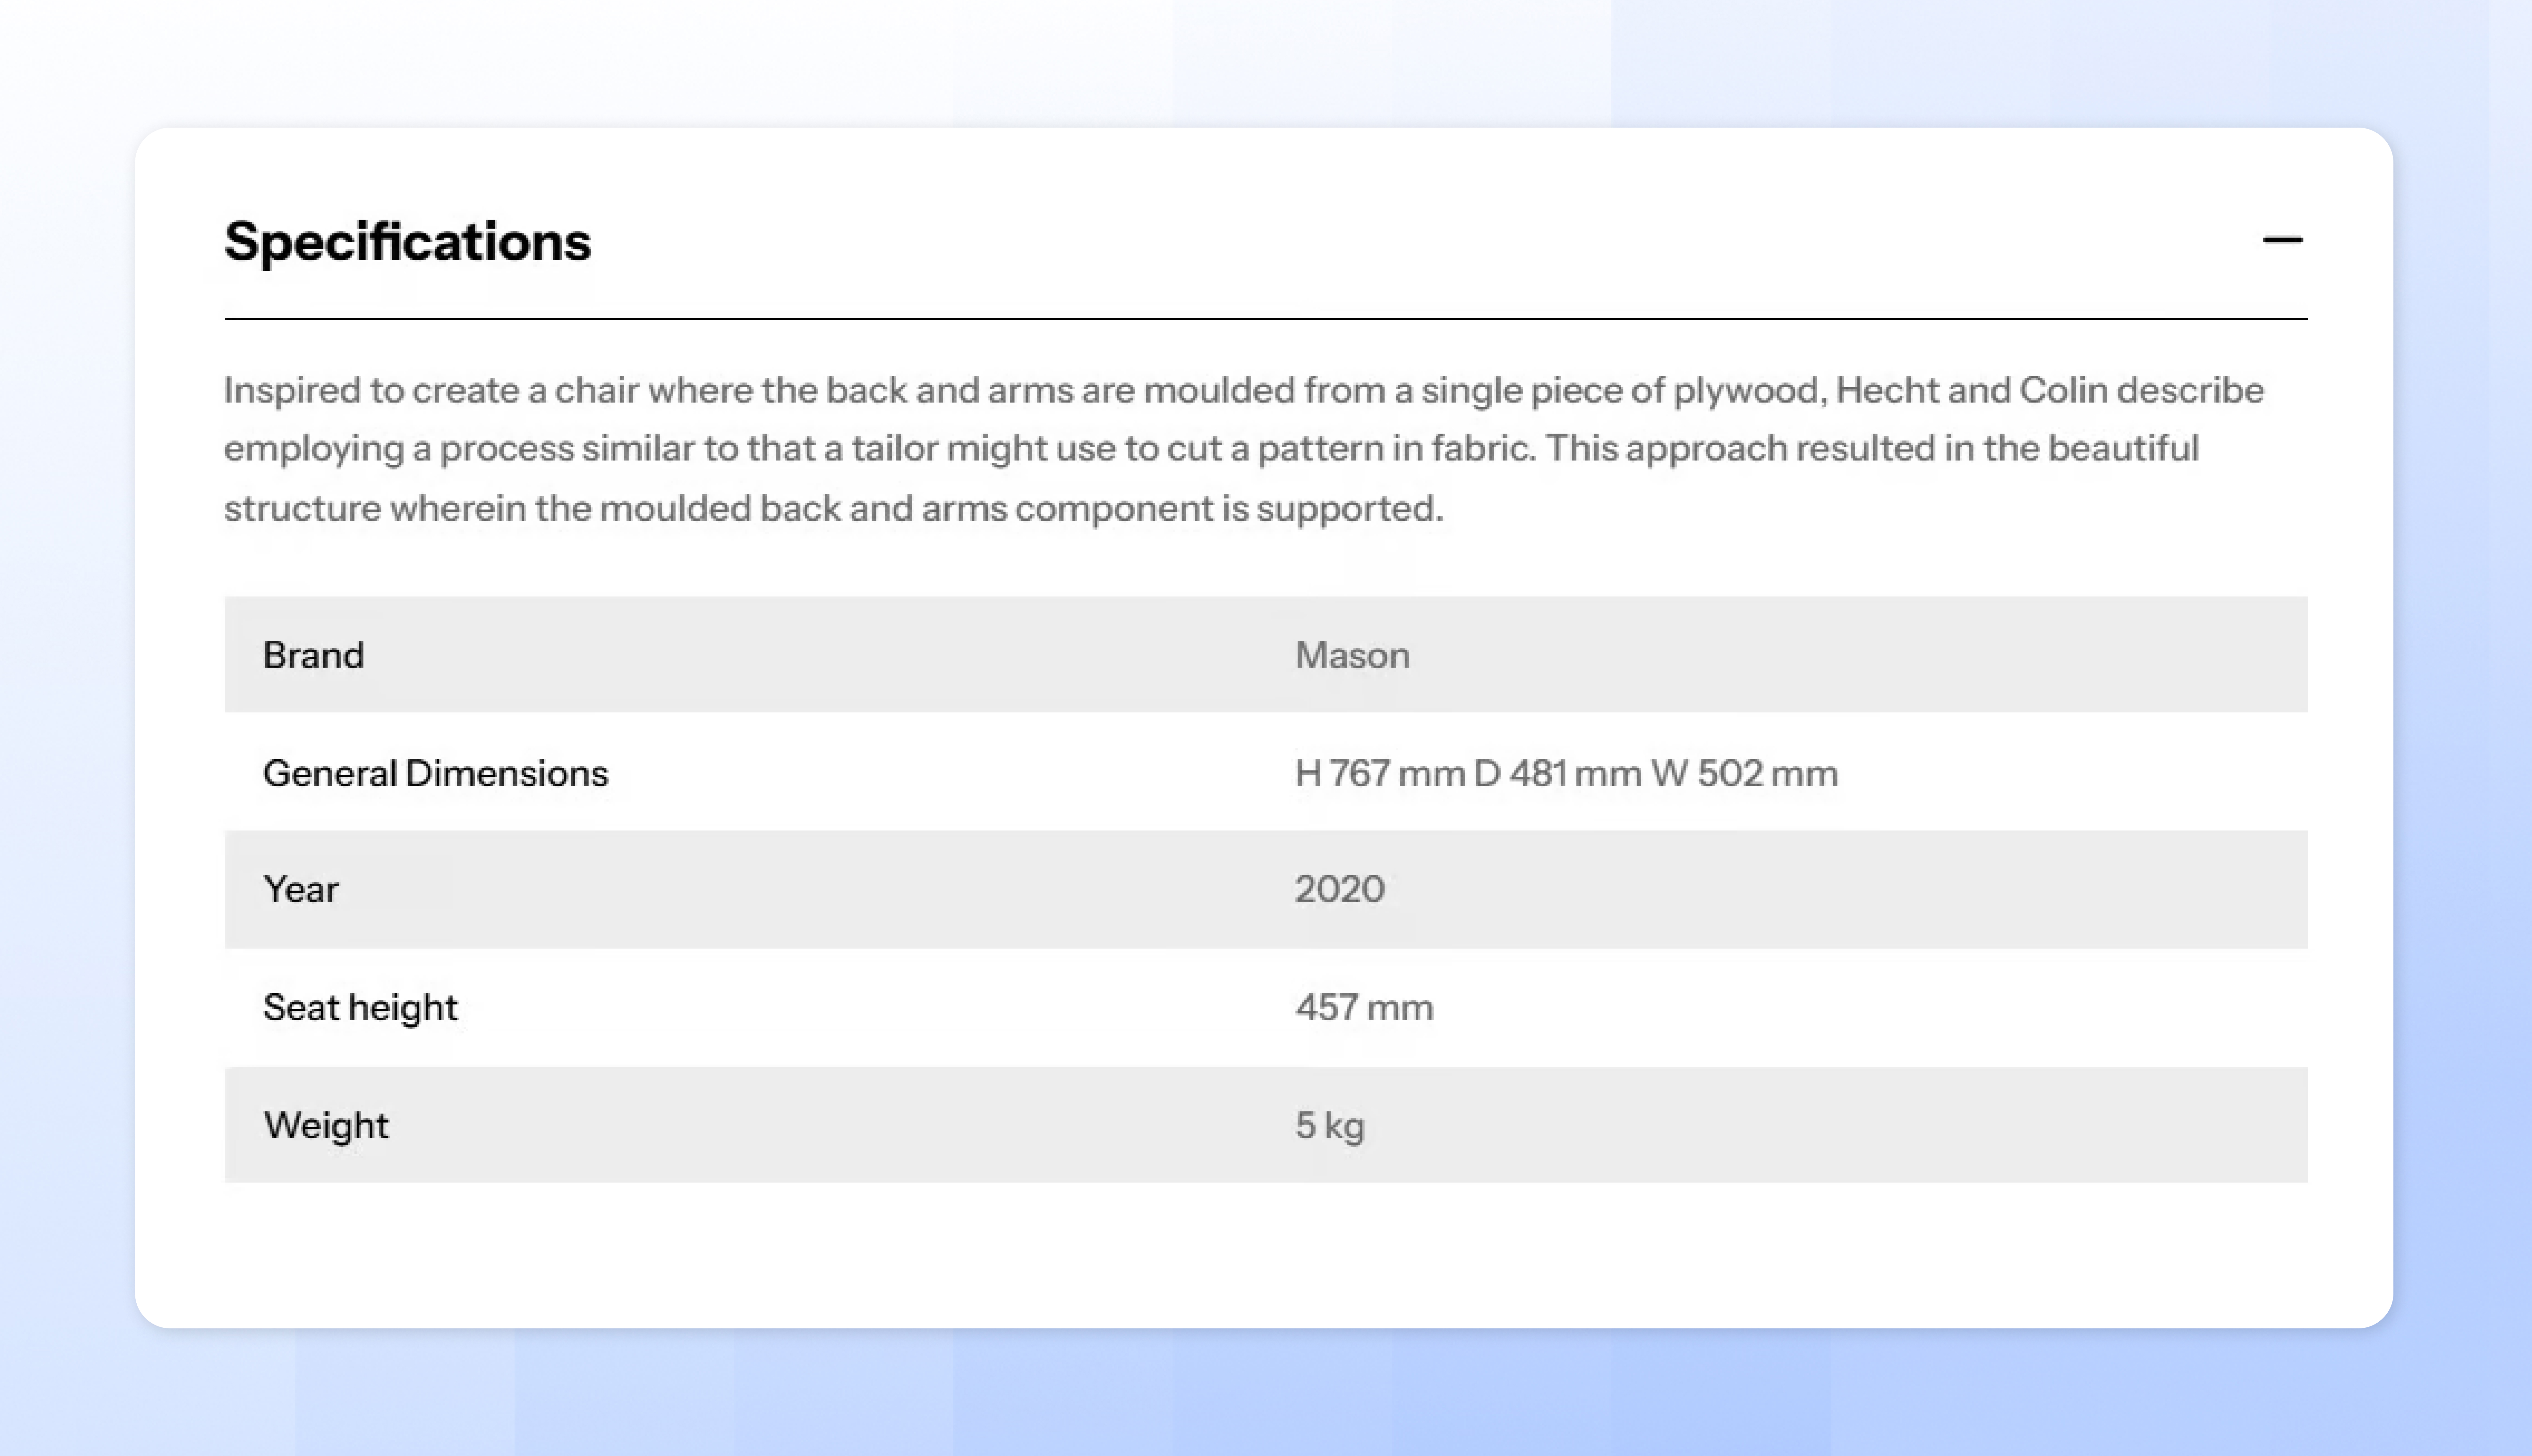Viewport: 2532px width, 1456px height.
Task: Click the line starting 'employing a process'
Action: (1212, 449)
